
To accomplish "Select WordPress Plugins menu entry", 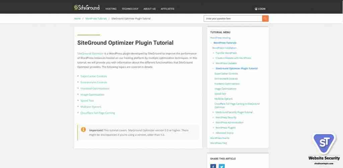I will click(x=225, y=128).
